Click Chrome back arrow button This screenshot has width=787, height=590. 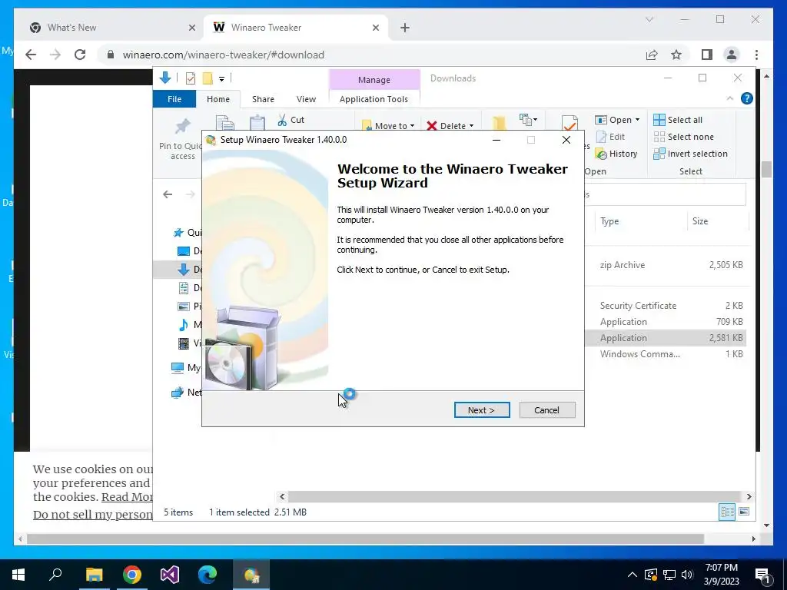tap(31, 55)
